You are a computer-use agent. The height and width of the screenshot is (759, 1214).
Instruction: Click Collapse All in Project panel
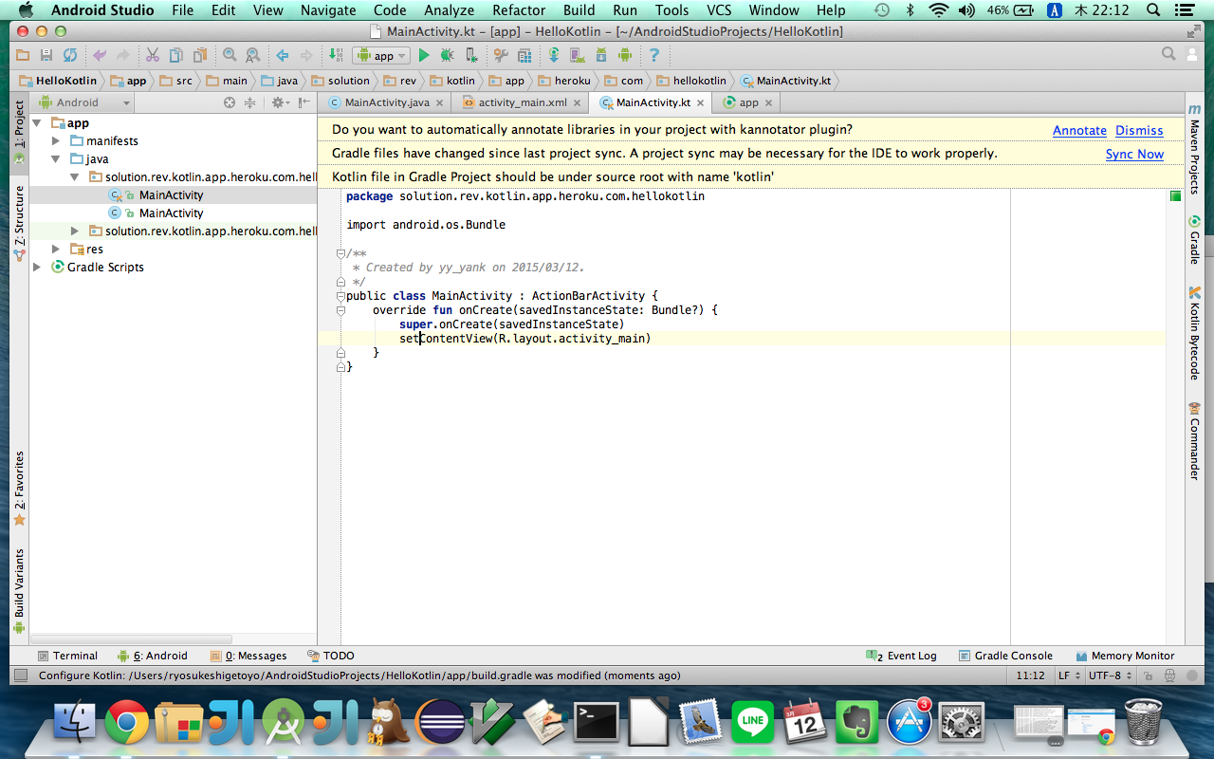[x=250, y=102]
